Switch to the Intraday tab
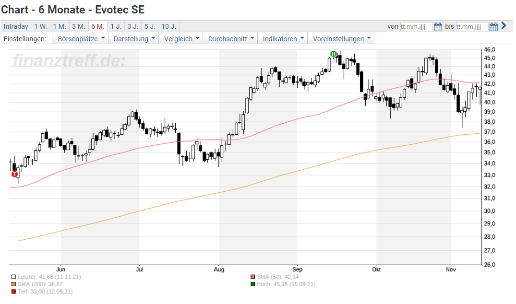Viewport: 516px width, 304px height. pyautogui.click(x=16, y=27)
